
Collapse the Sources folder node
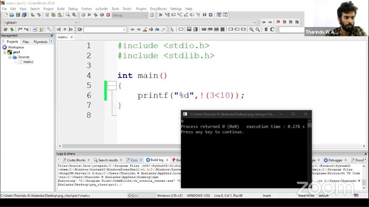(x=10, y=57)
